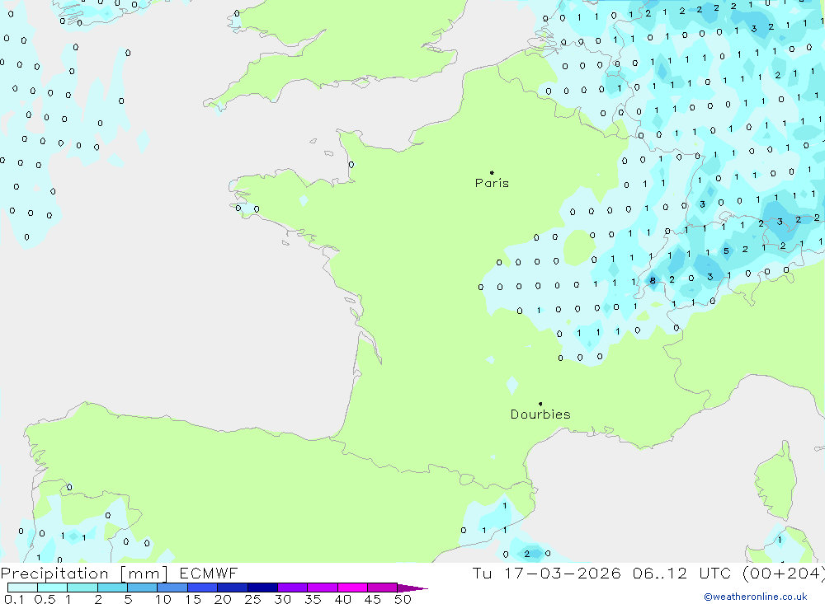Click the 2–5 mm legend swatch
The image size is (825, 604).
112,588
